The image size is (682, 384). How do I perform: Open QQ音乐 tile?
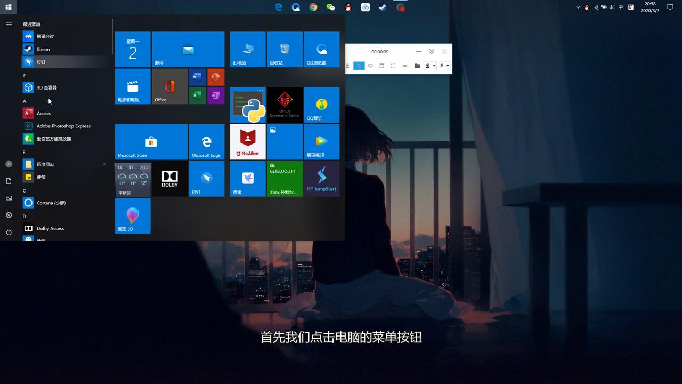[x=321, y=105]
